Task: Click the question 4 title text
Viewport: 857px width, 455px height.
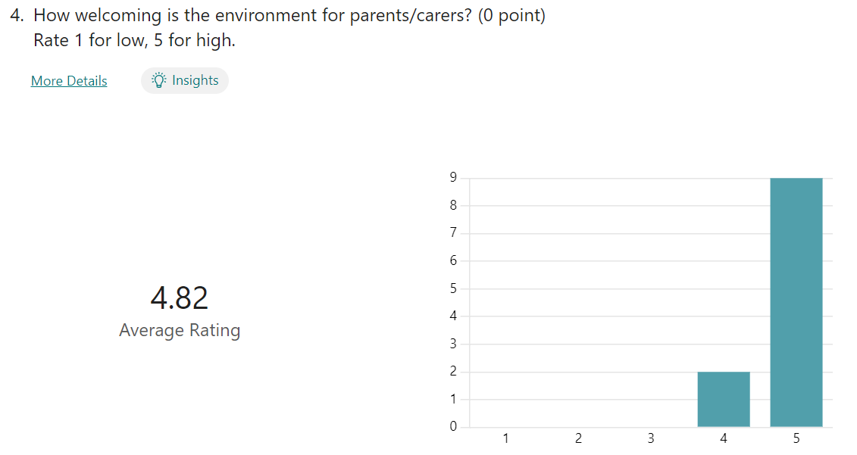Action: tap(289, 15)
